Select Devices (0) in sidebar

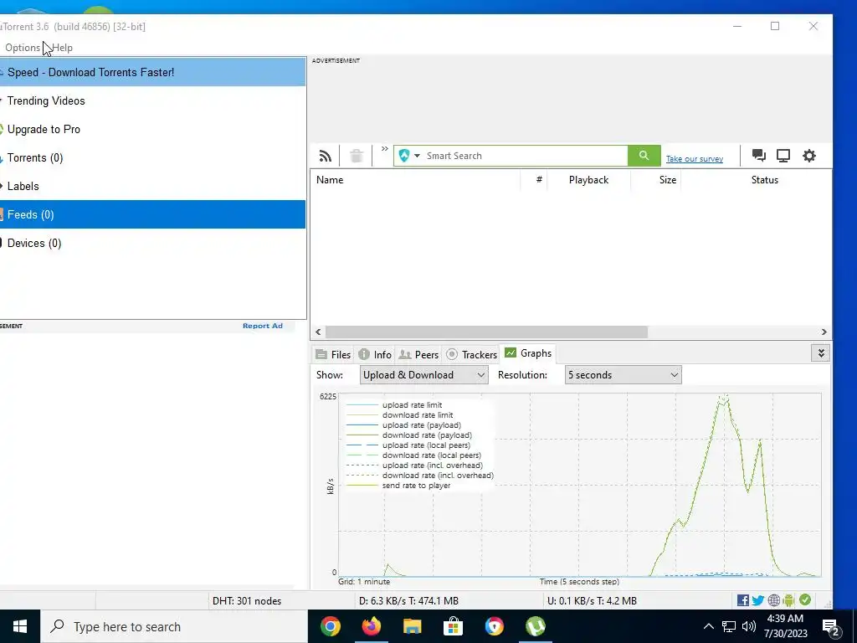[152, 243]
